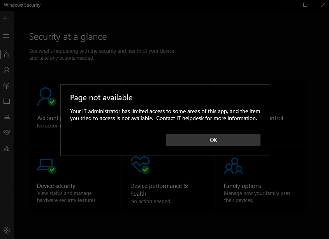Click the 'Security at a glance' heading
Image resolution: width=329 pixels, height=239 pixels.
(x=68, y=37)
